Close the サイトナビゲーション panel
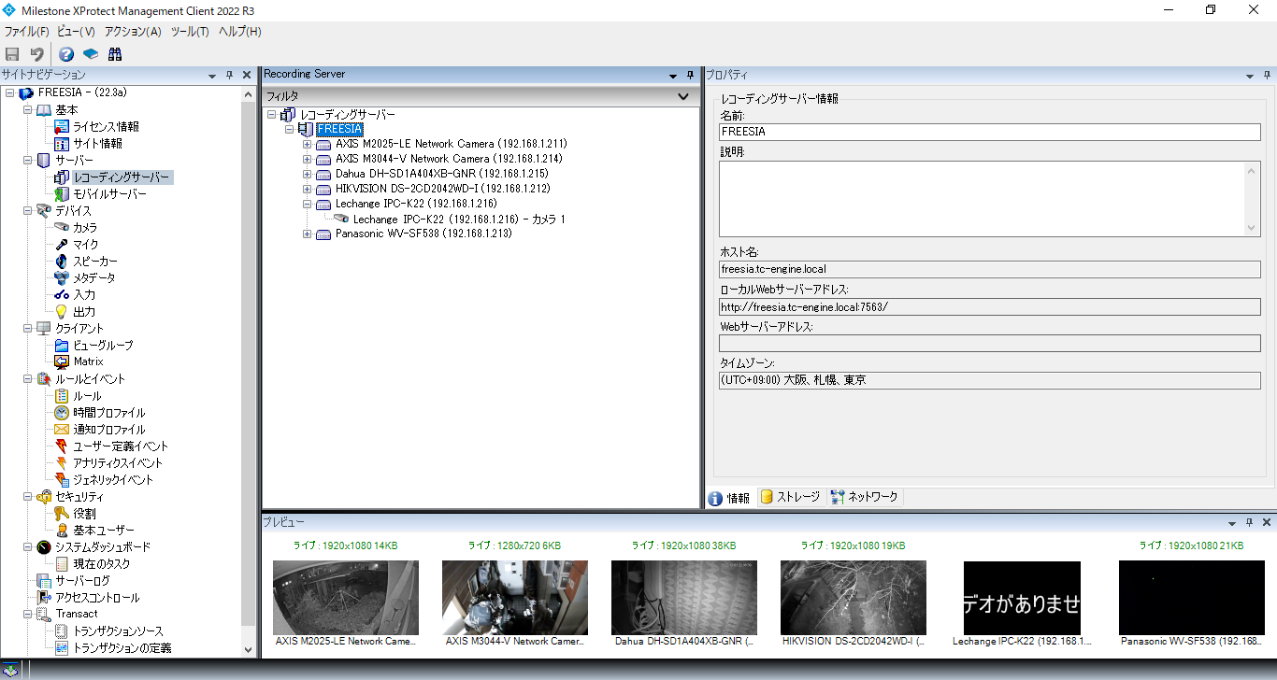The image size is (1277, 680). coord(247,75)
